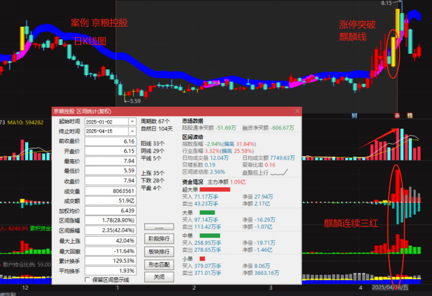Open the 起始时间 date dropdown
Image resolution: width=432 pixels, height=296 pixels.
click(132, 122)
